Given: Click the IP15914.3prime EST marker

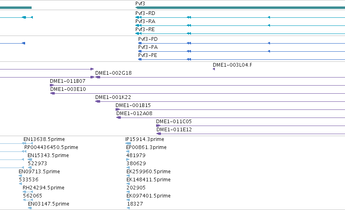Looking at the screenshot, I should pos(128,143).
